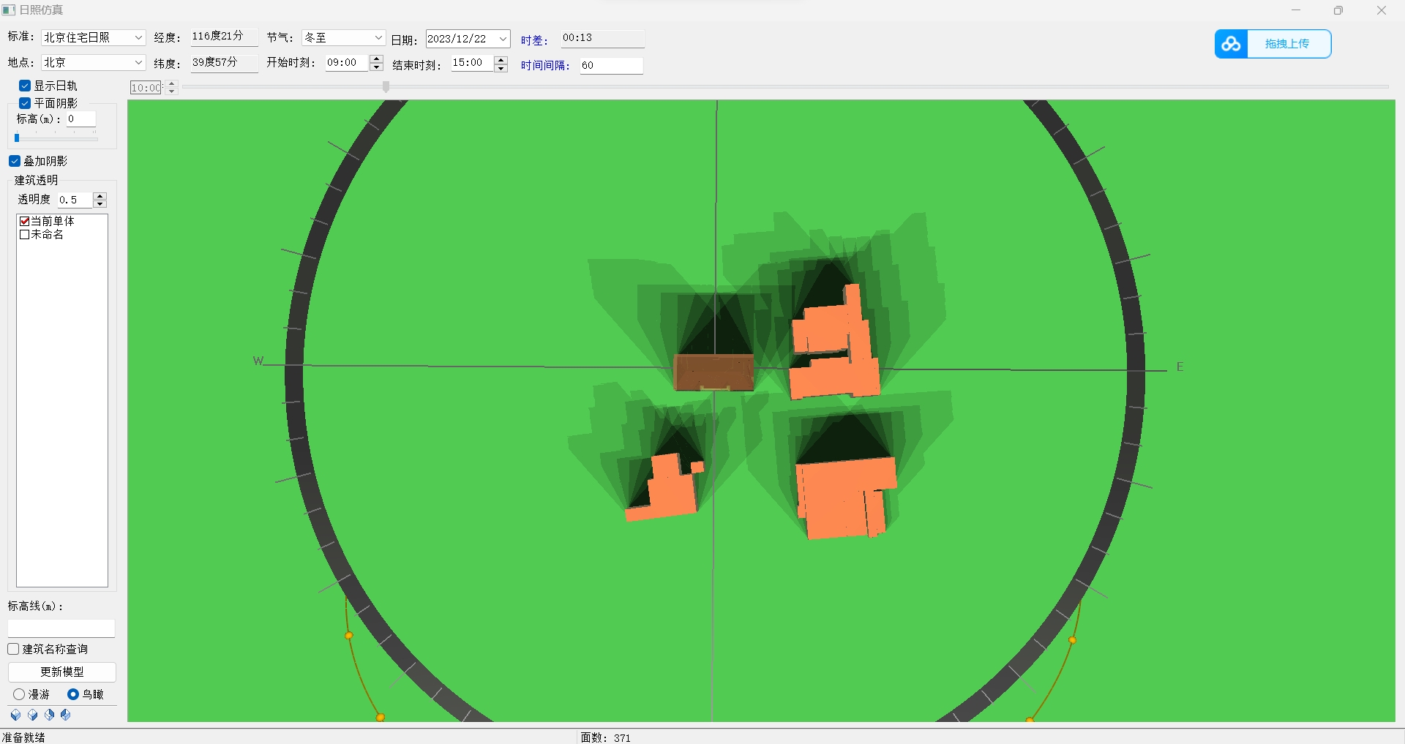This screenshot has height=744, width=1405.
Task: Increase the 开始时刻 spinner value
Action: pyautogui.click(x=377, y=59)
